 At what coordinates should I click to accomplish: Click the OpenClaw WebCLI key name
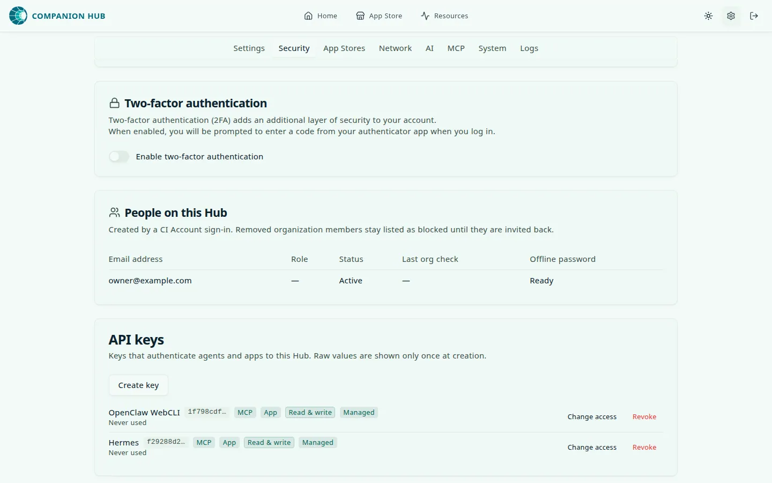tap(144, 413)
